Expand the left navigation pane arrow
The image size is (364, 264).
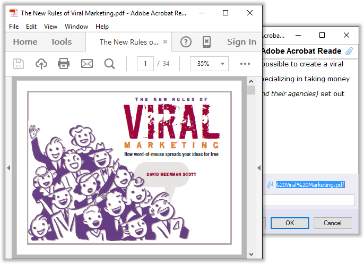click(8, 167)
